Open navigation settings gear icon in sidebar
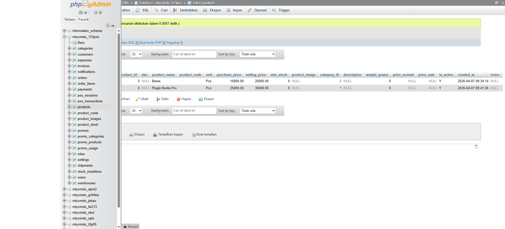The width and height of the screenshot is (505, 229). click(96, 12)
